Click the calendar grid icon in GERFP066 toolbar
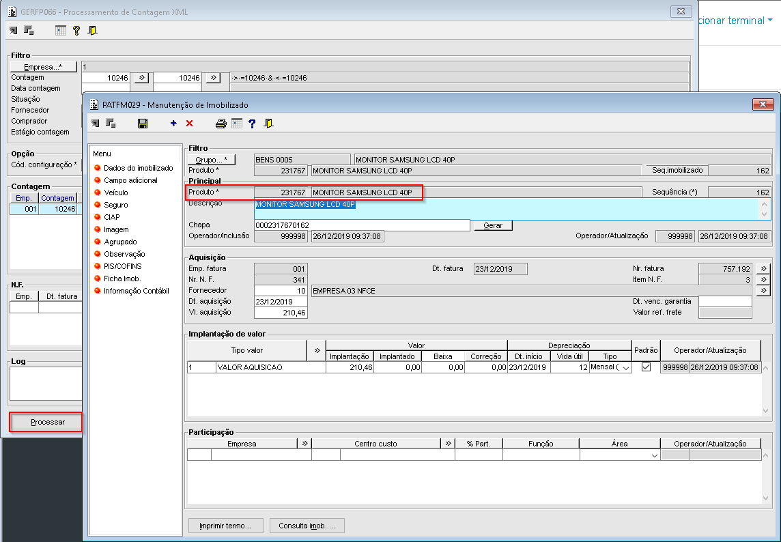Image resolution: width=781 pixels, height=542 pixels. pos(61,30)
